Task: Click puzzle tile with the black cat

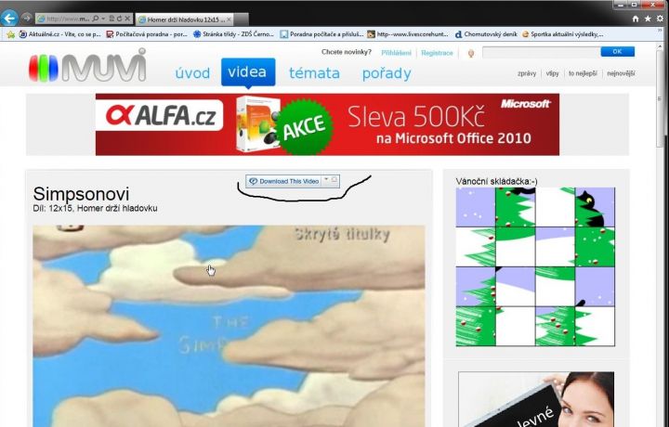Action: (x=595, y=207)
